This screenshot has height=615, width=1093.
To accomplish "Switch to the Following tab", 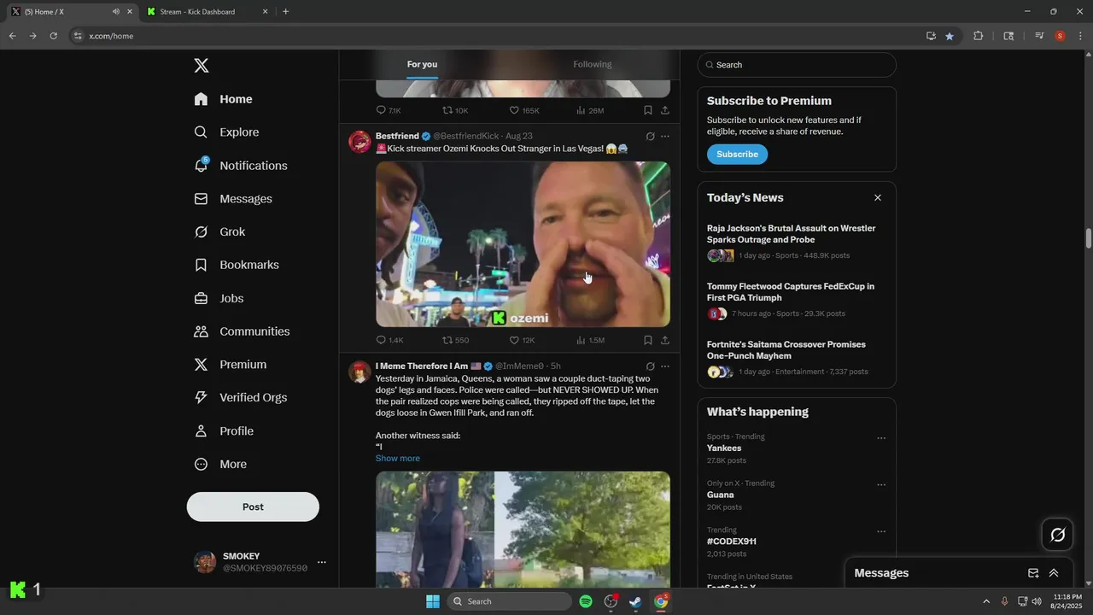I will 592,64.
